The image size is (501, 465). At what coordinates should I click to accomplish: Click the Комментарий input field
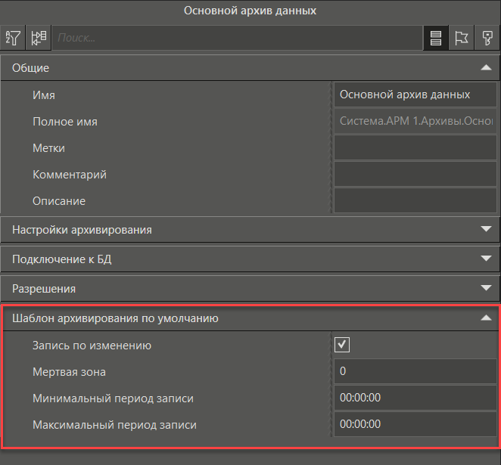[x=415, y=175]
